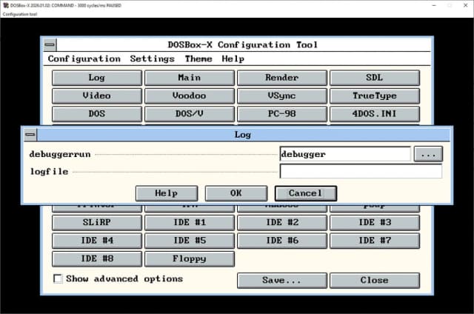Minimize the DOSBox-X window

point(434,5)
